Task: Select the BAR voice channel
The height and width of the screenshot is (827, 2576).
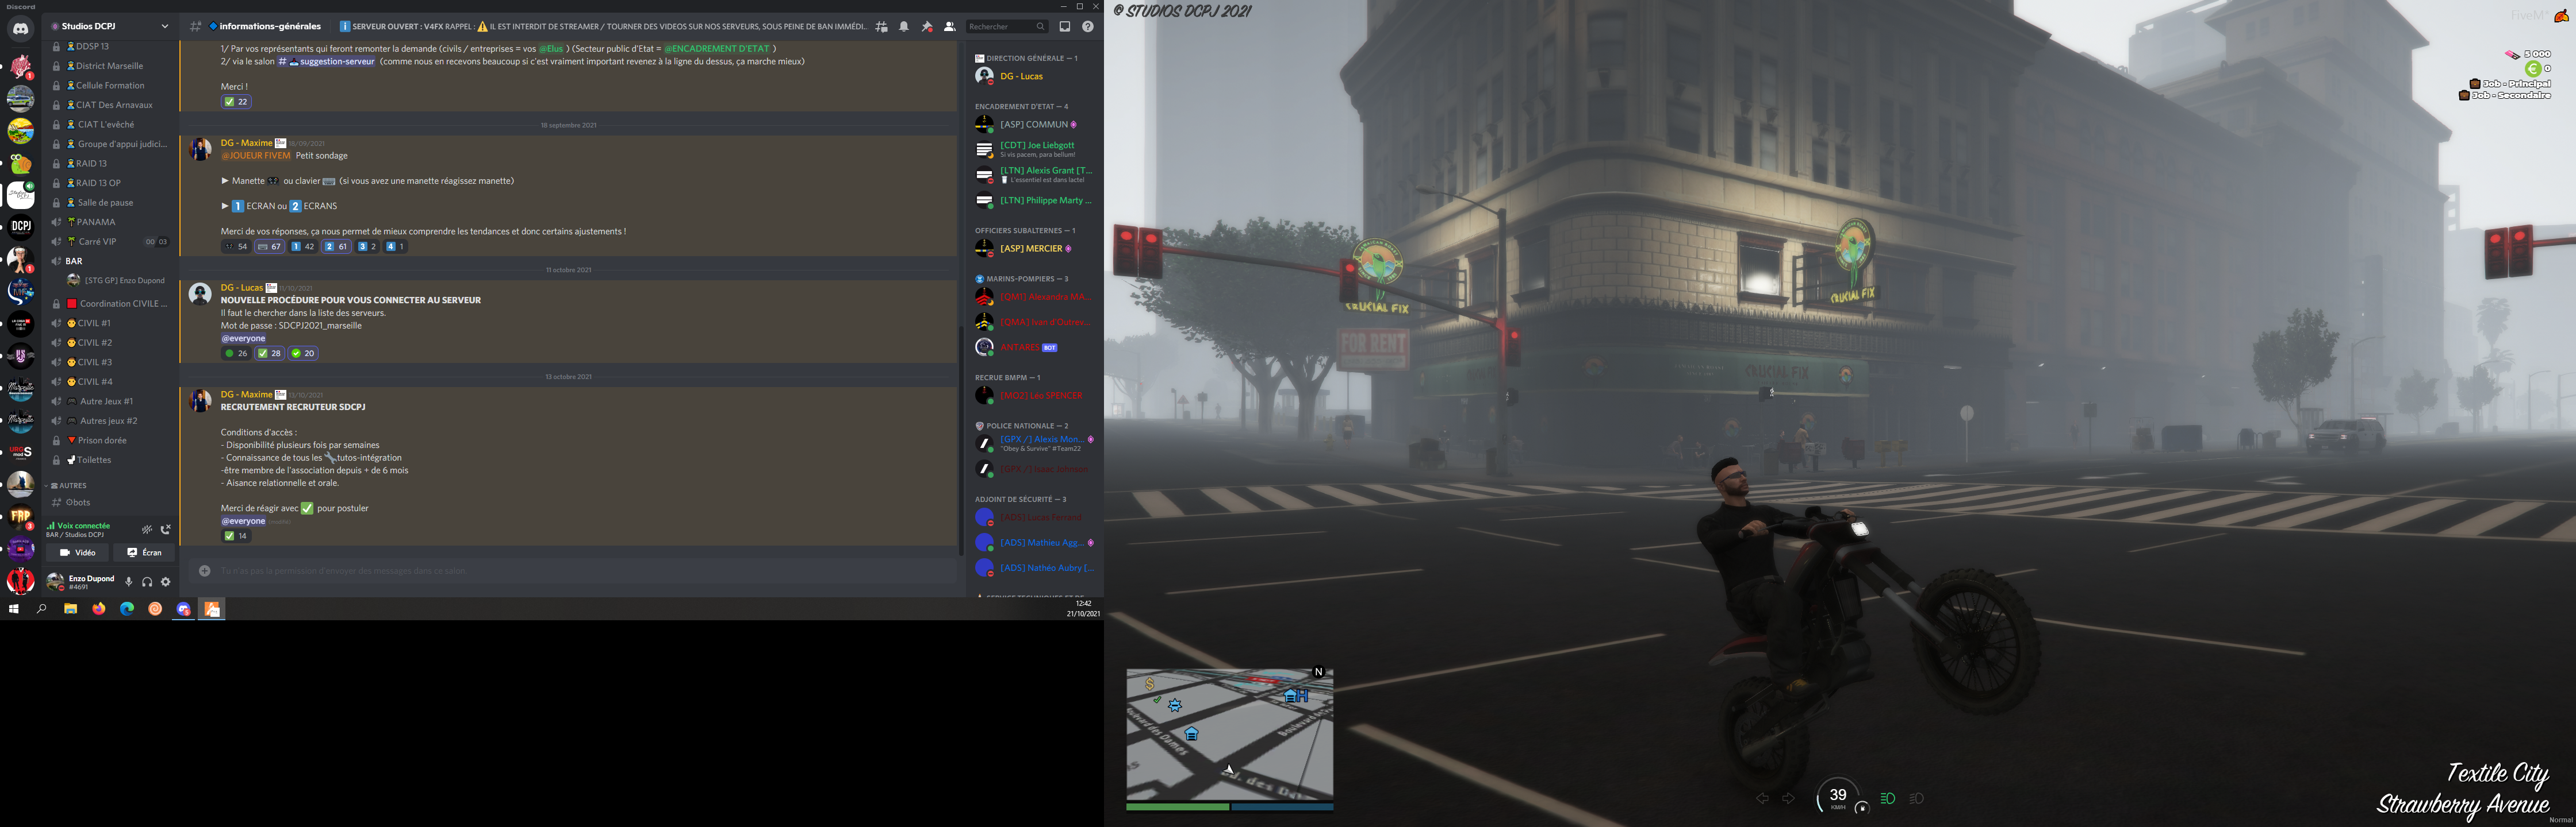Action: (110, 261)
